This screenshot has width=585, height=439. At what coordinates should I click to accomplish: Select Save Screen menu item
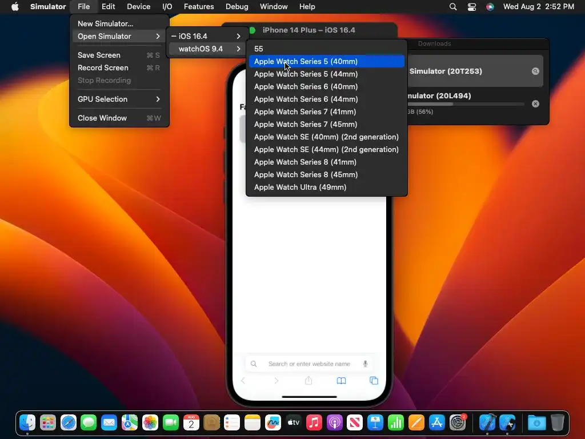pyautogui.click(x=119, y=55)
